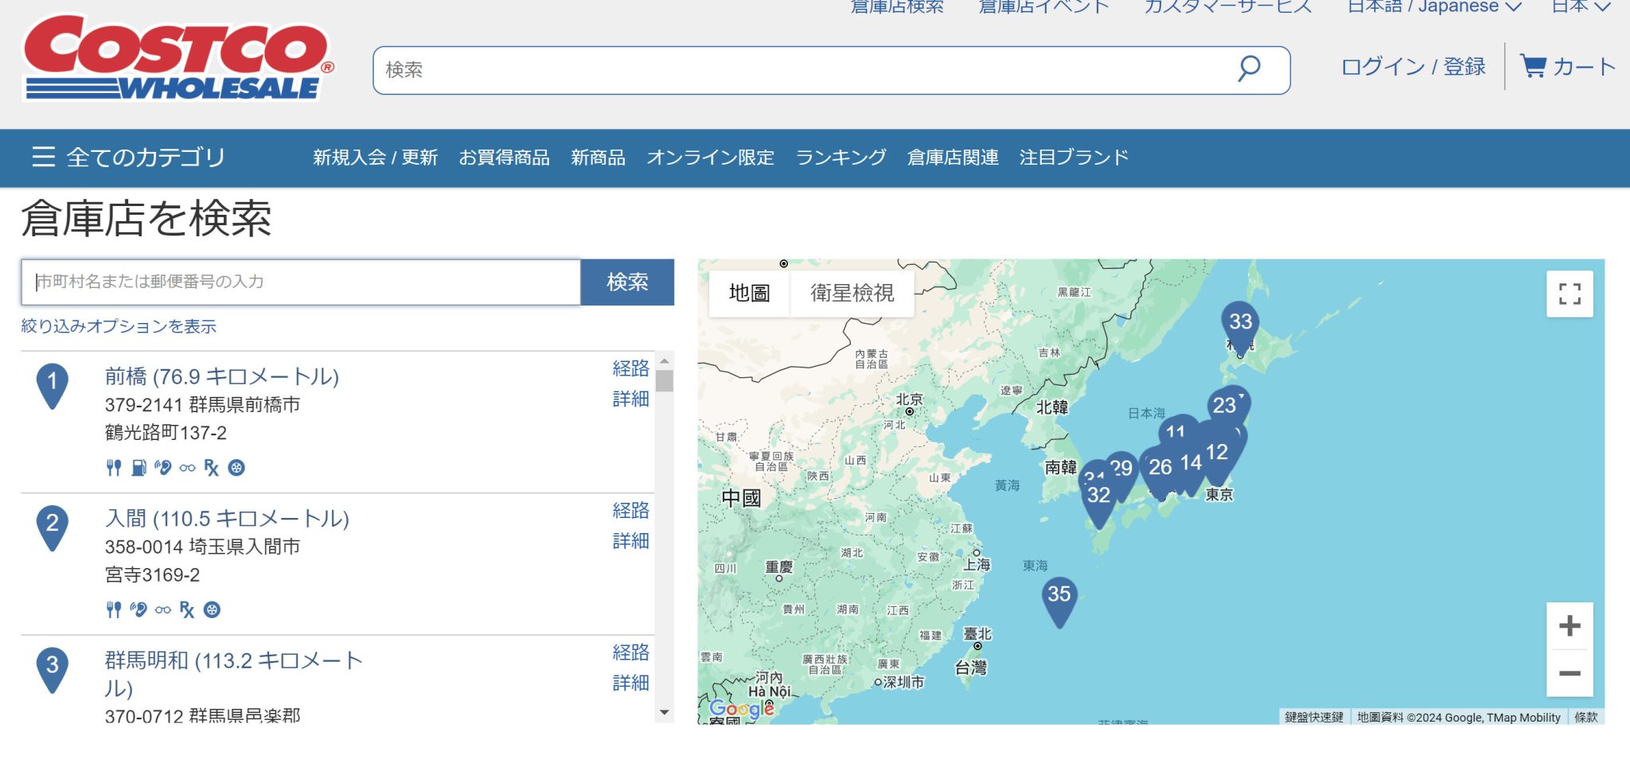This screenshot has width=1630, height=763.
Task: Open the hamburger 全てのカテゴリ menu
Action: (x=128, y=157)
